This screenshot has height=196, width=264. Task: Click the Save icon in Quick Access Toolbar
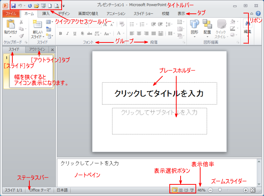13,6
